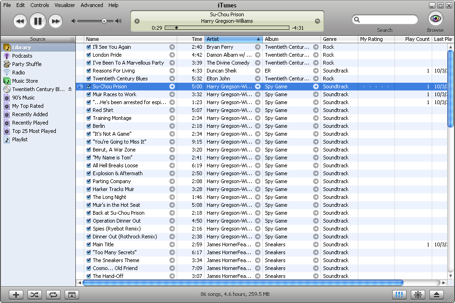
Task: Click low volume speaker icon
Action: [74, 21]
